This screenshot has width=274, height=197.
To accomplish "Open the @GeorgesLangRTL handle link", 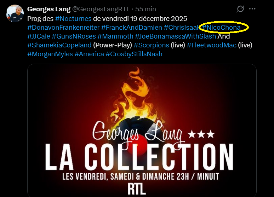I will coord(101,9).
